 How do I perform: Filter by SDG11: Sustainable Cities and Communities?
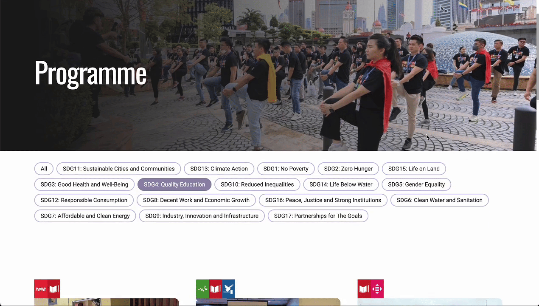click(x=118, y=169)
